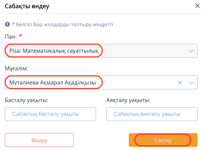The width and height of the screenshot is (201, 150).
Task: Focus the Сабақтың басталу уақыты field
Action: (x=50, y=114)
